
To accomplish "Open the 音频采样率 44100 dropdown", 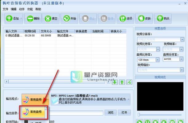I will [x=181, y=59].
